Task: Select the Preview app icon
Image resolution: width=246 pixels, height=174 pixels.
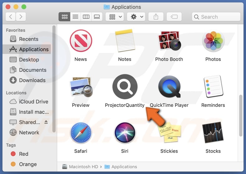Action: (81, 87)
